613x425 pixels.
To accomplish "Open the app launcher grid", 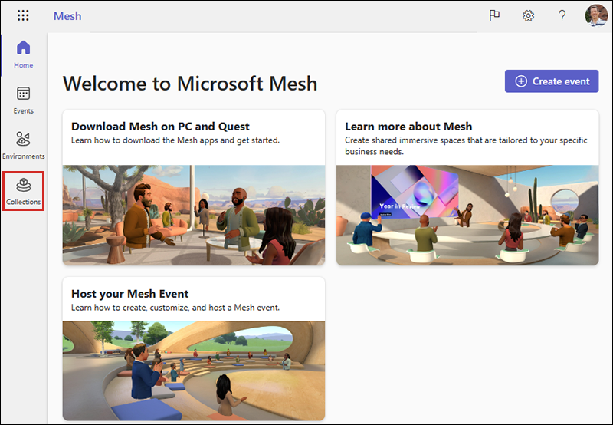I will click(x=23, y=15).
